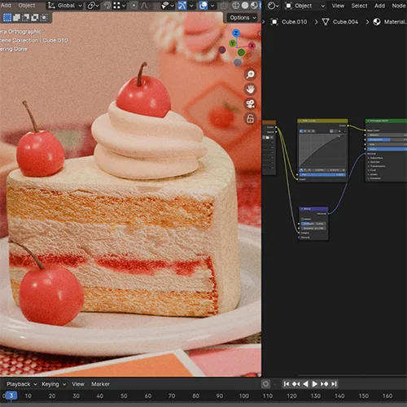This screenshot has width=407, height=407.
Task: Open the viewport Options dropdown
Action: (x=243, y=18)
